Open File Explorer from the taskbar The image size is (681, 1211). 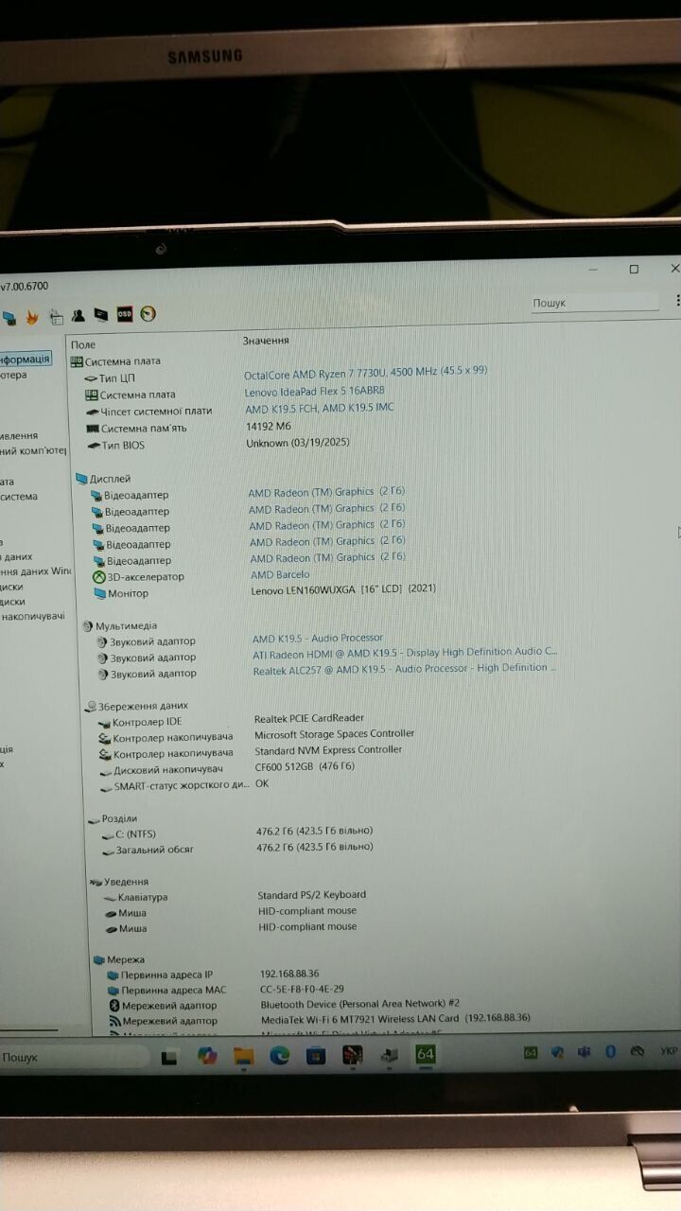[244, 1057]
